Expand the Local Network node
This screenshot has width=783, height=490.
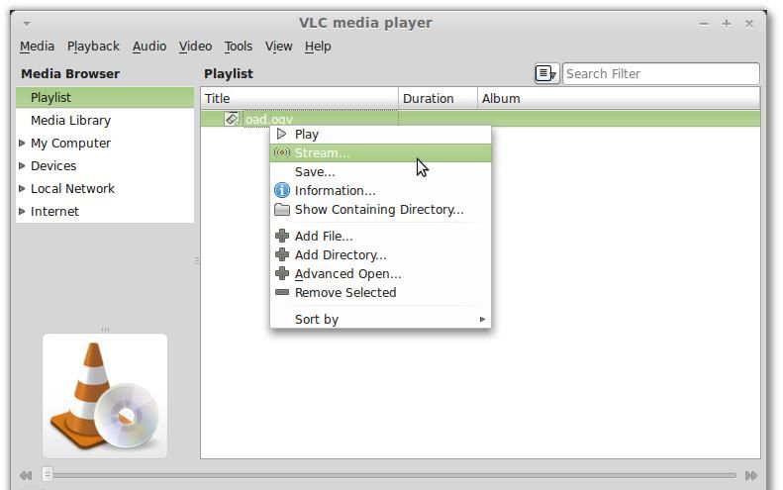tap(22, 188)
